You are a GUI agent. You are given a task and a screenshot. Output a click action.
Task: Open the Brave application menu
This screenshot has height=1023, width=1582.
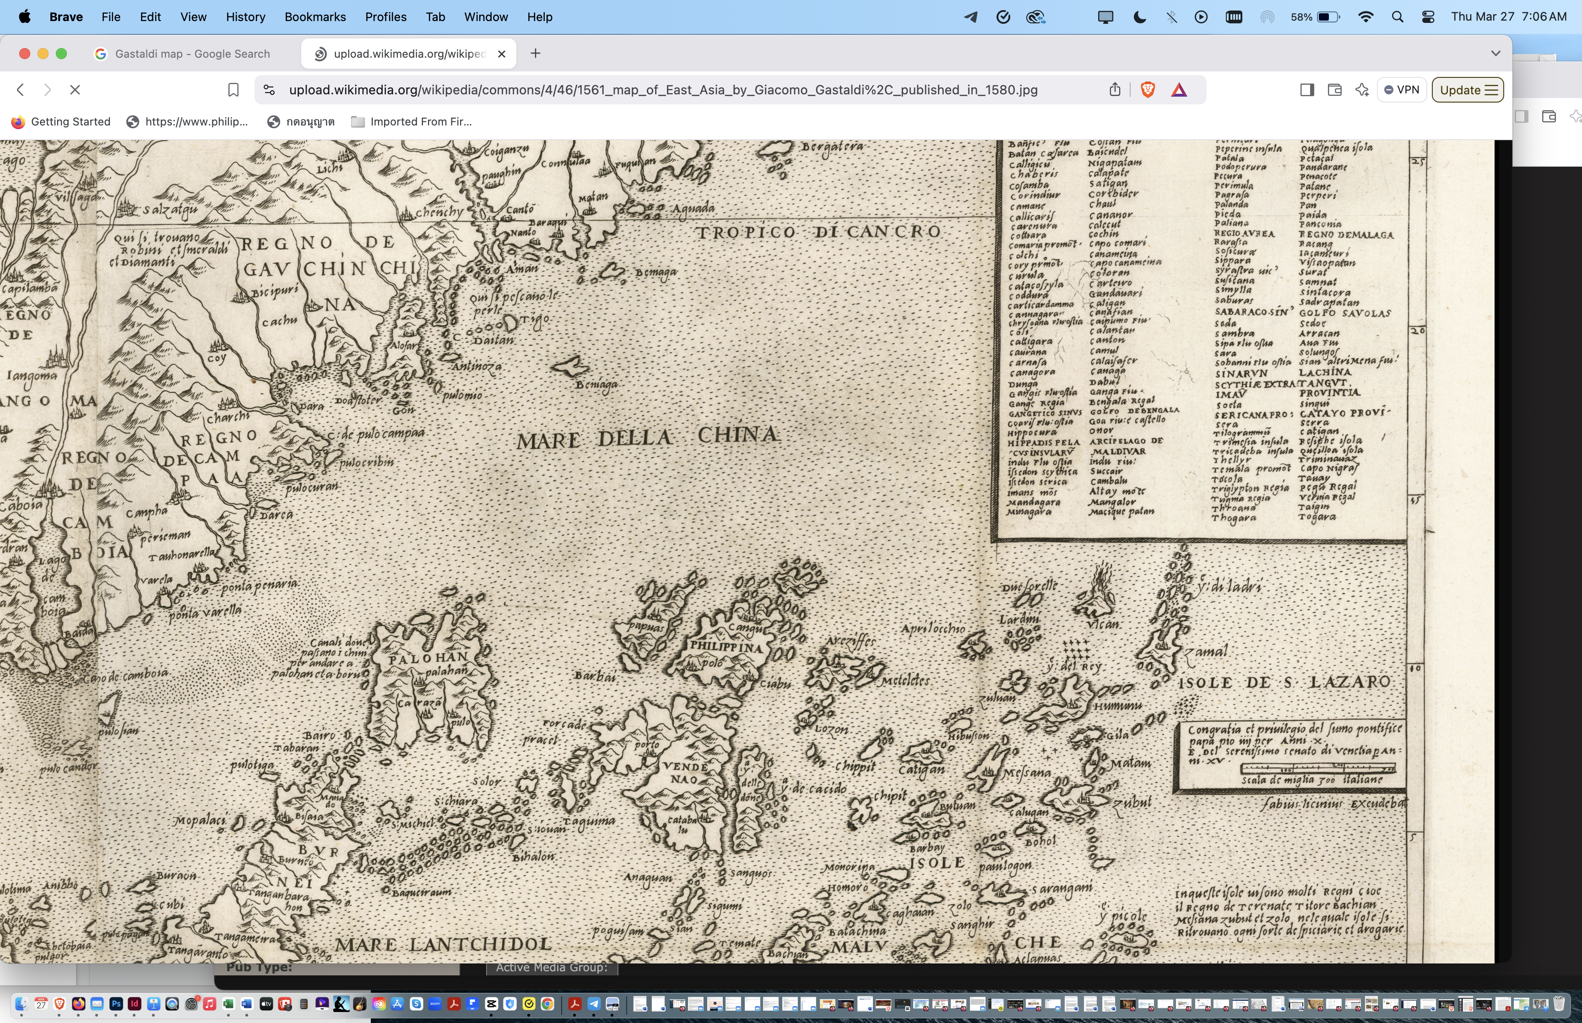[66, 16]
